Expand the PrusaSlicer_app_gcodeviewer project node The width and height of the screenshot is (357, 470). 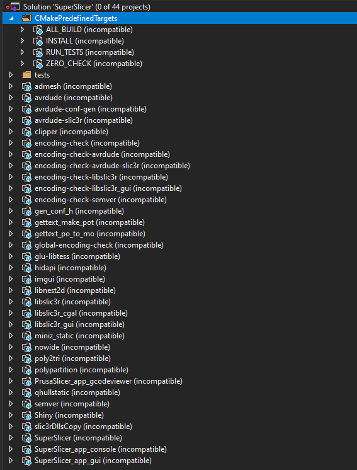pos(11,381)
